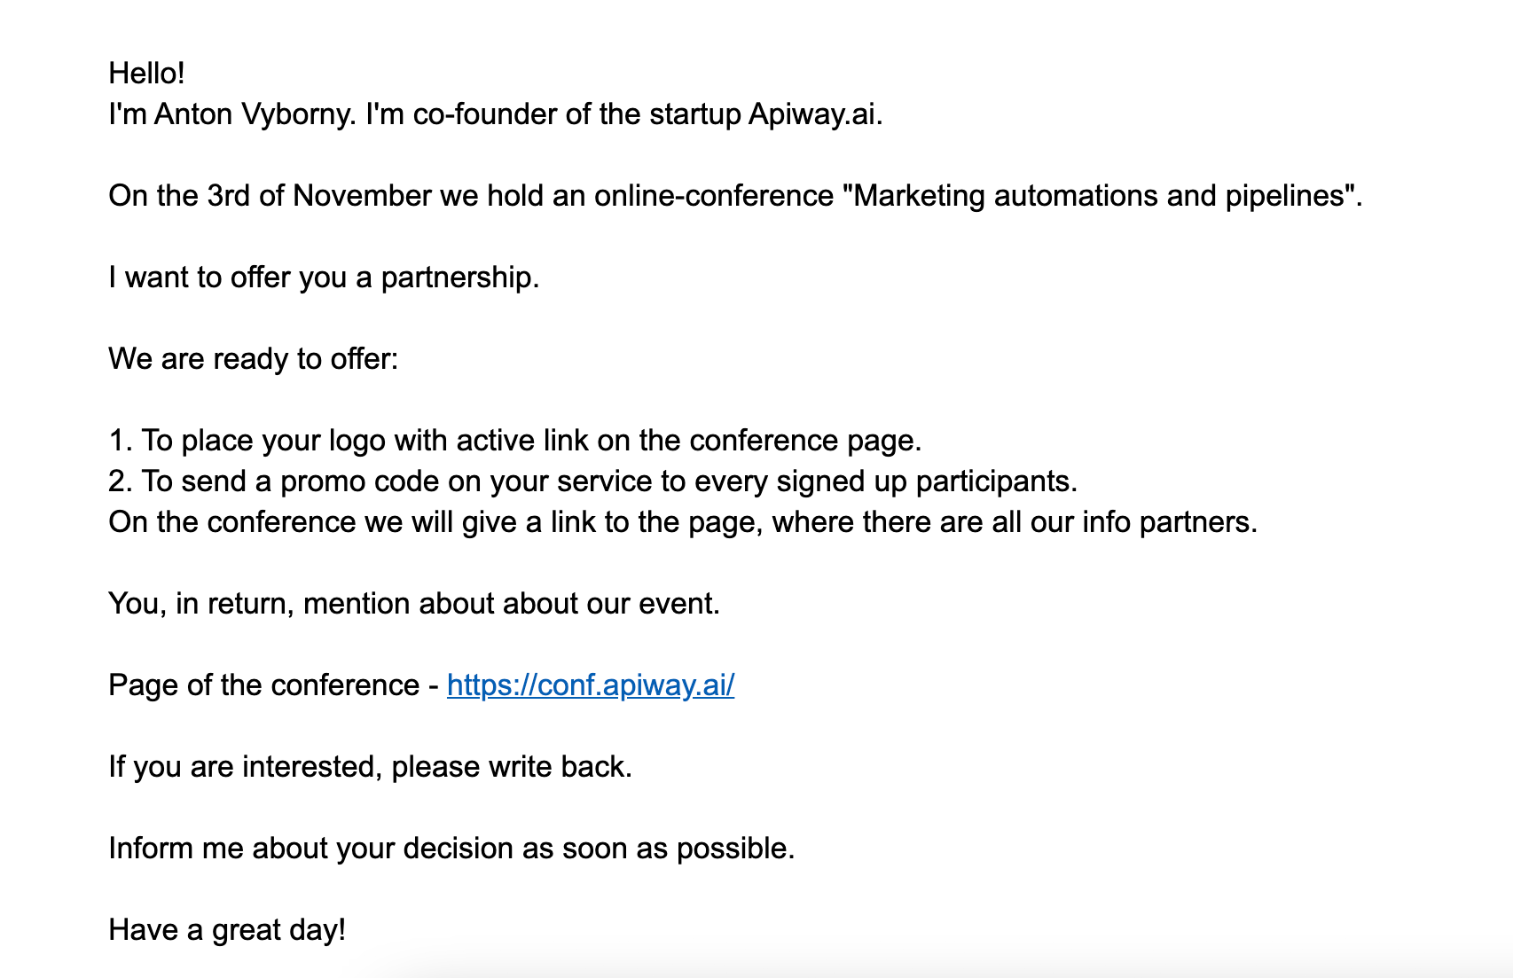The image size is (1513, 978).
Task: Click the word "online-conference" in the email
Action: 713,196
